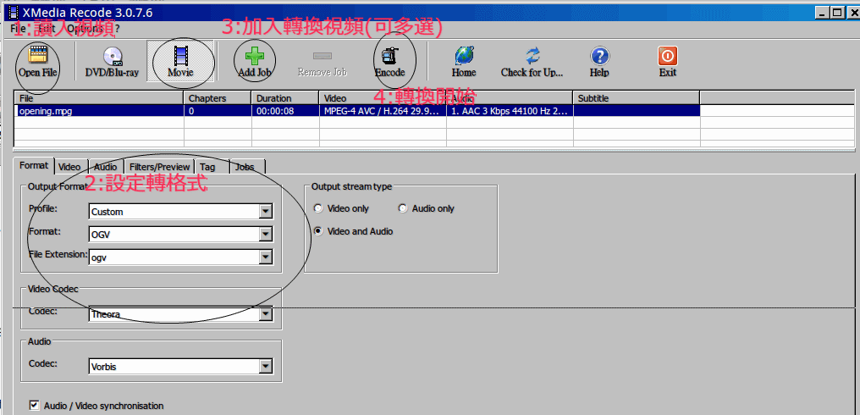This screenshot has width=860, height=415.
Task: Switch to the Audio tab
Action: (105, 167)
